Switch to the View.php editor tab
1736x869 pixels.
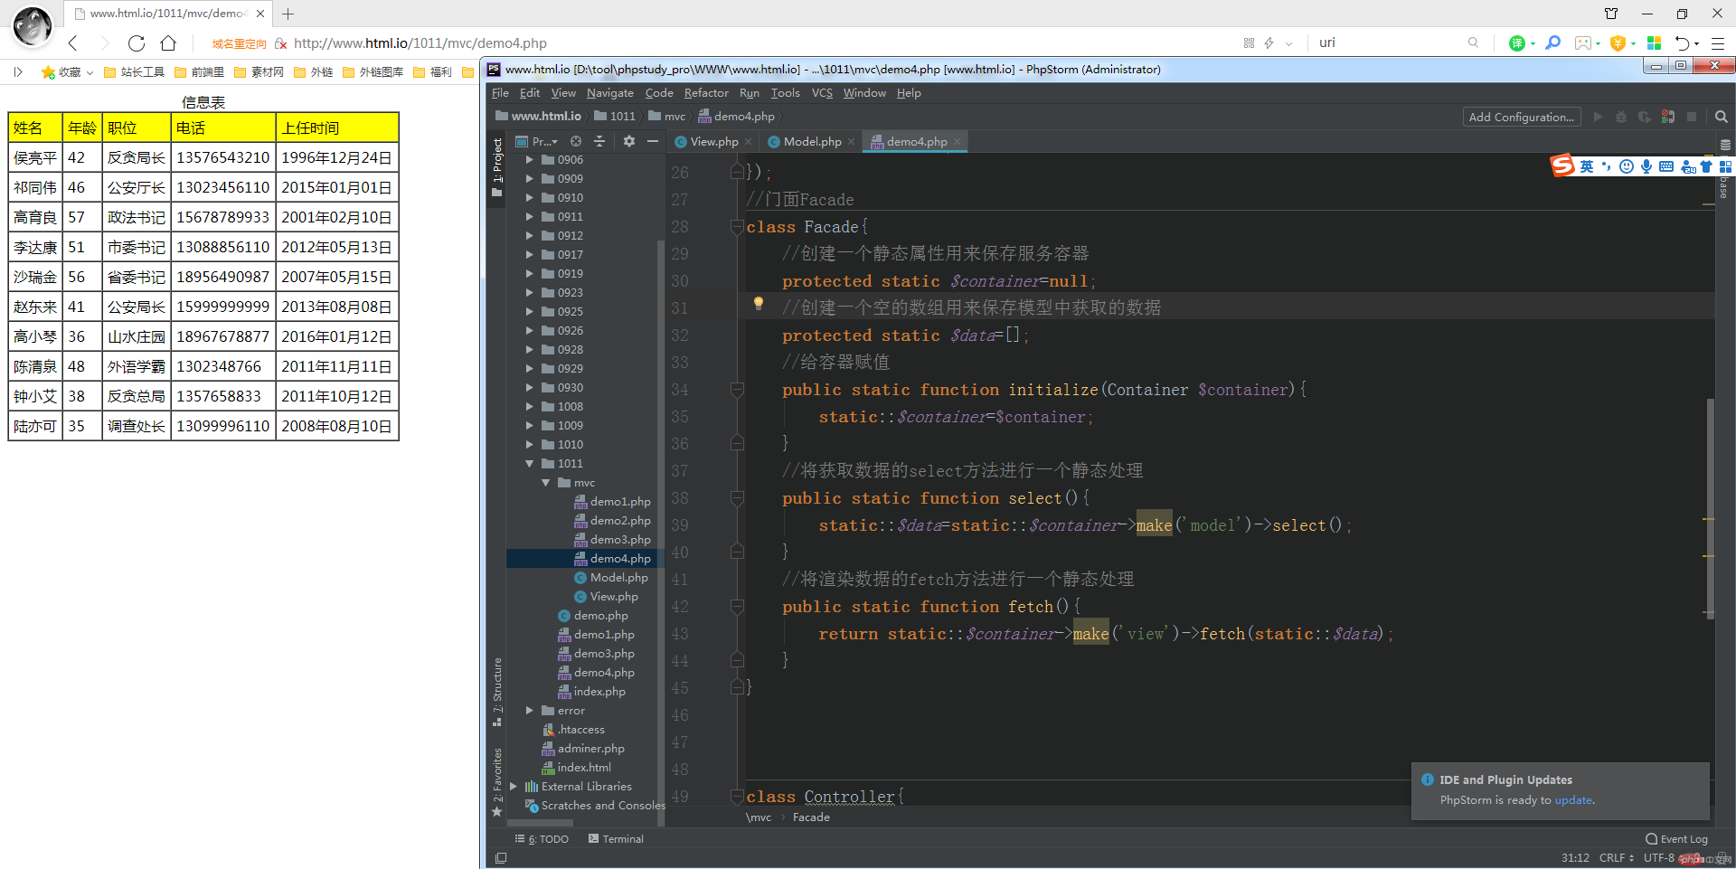714,142
